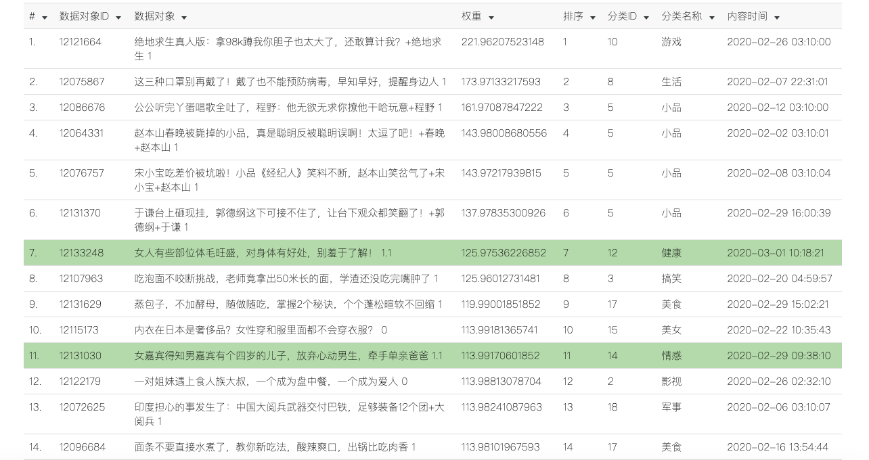Expand the 数据对象ID column dropdown arrow
This screenshot has width=869, height=460.
click(x=118, y=18)
